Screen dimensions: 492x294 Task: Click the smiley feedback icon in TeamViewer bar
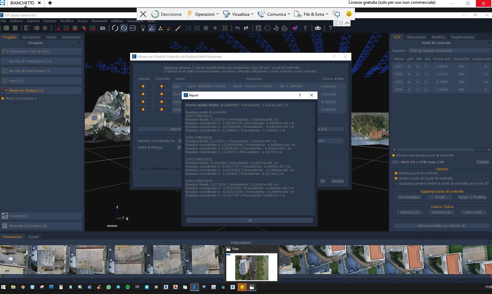[x=348, y=14]
